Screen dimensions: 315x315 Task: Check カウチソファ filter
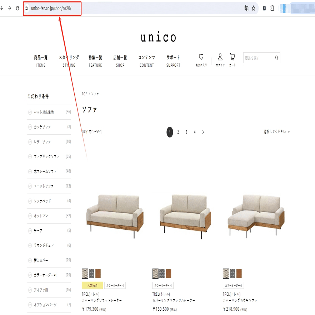click(30, 127)
